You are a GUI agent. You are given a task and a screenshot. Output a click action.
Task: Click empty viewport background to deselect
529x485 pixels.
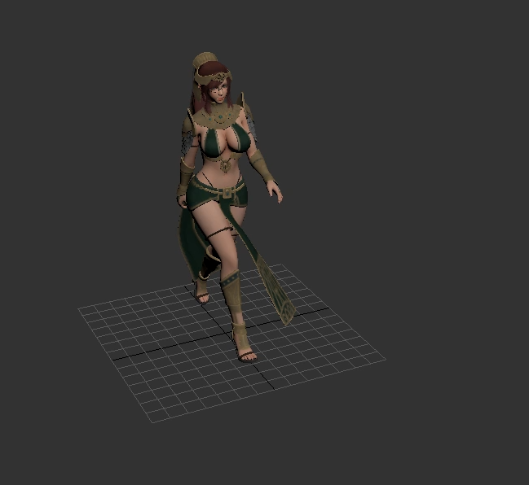[x=424, y=122]
